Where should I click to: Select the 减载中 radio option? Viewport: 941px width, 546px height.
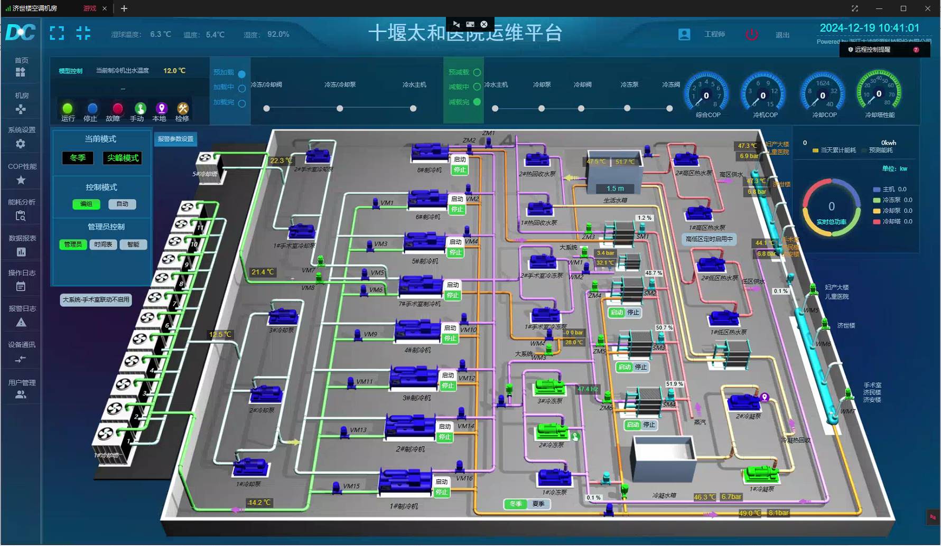(x=477, y=87)
